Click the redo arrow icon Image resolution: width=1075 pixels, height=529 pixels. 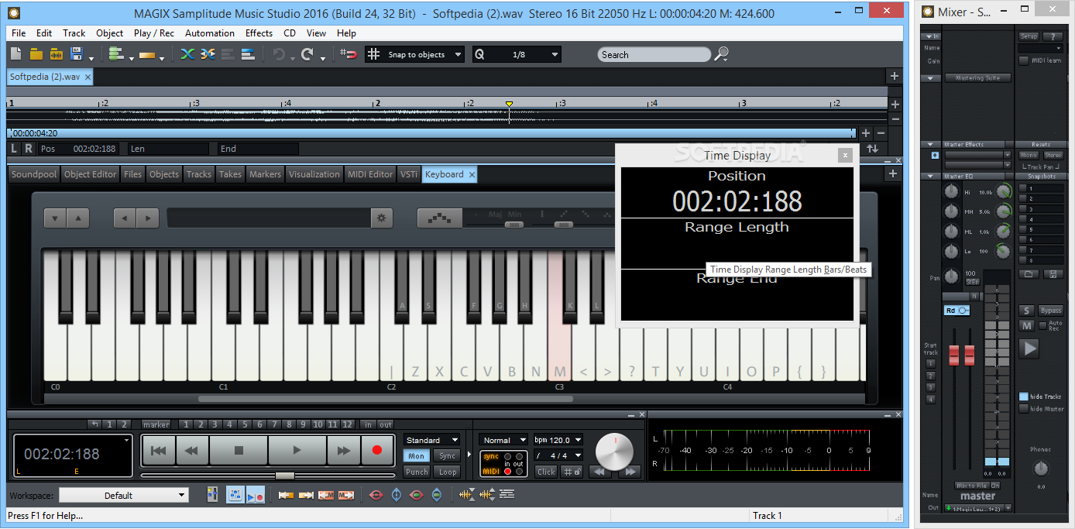(x=307, y=54)
